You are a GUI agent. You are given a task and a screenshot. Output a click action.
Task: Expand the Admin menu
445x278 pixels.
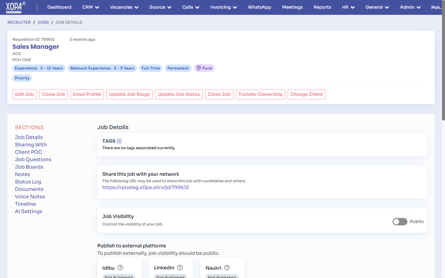410,7
